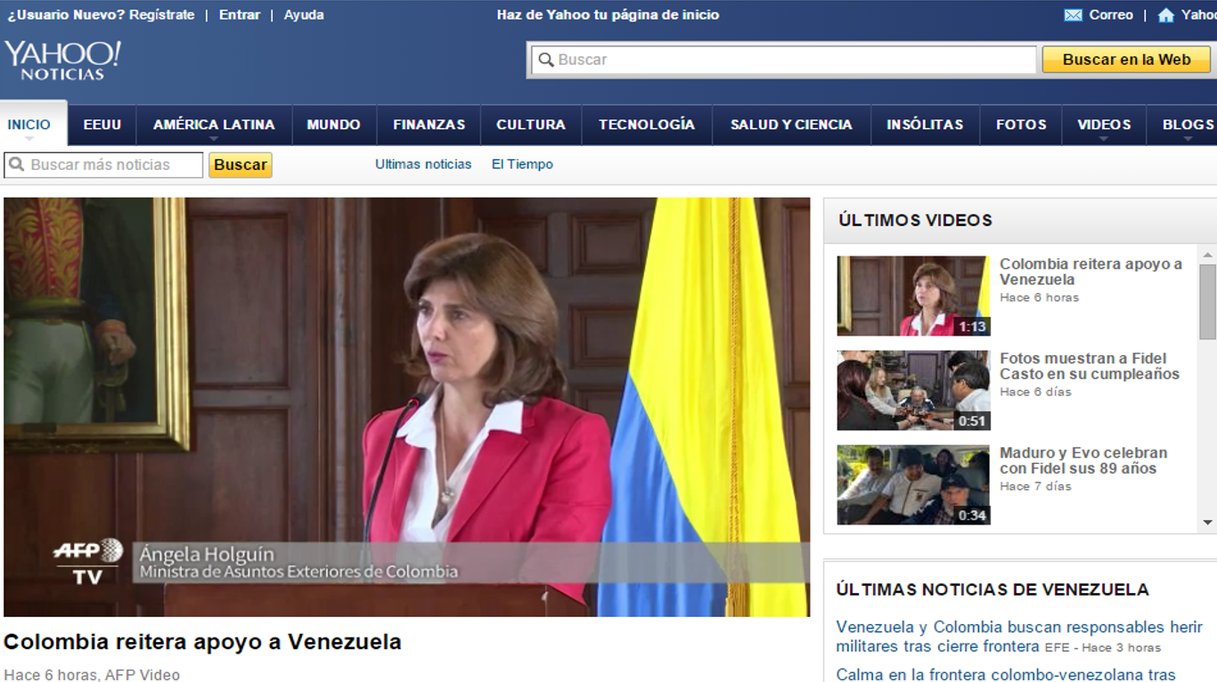
Task: Expand dropdown arrow under INICIO tab
Action: click(x=29, y=139)
